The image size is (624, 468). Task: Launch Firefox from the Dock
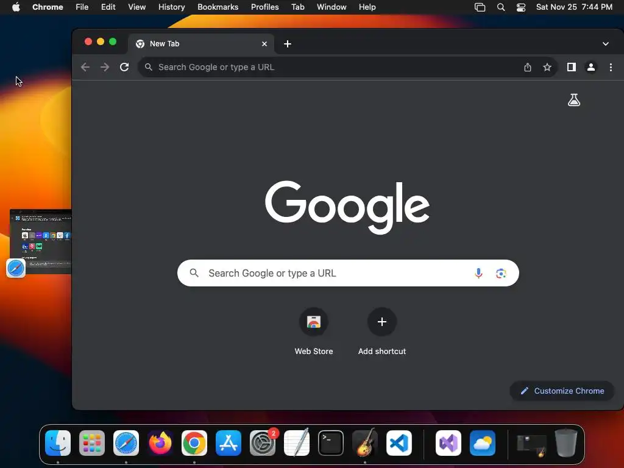tap(160, 443)
